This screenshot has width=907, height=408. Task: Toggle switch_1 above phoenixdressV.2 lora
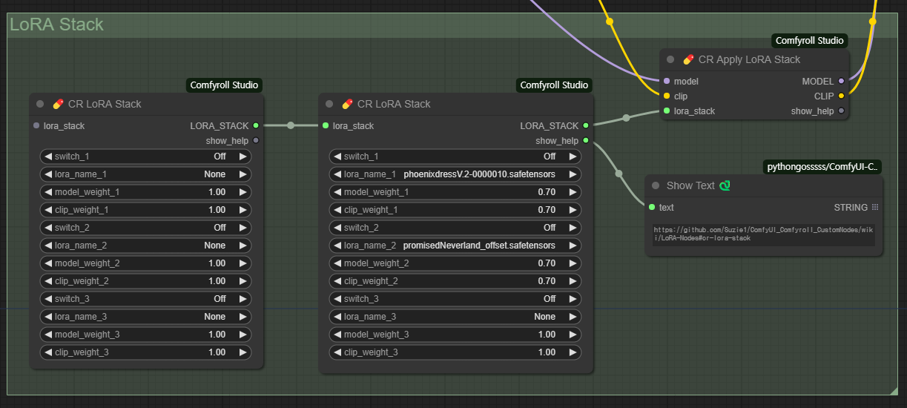pyautogui.click(x=455, y=157)
